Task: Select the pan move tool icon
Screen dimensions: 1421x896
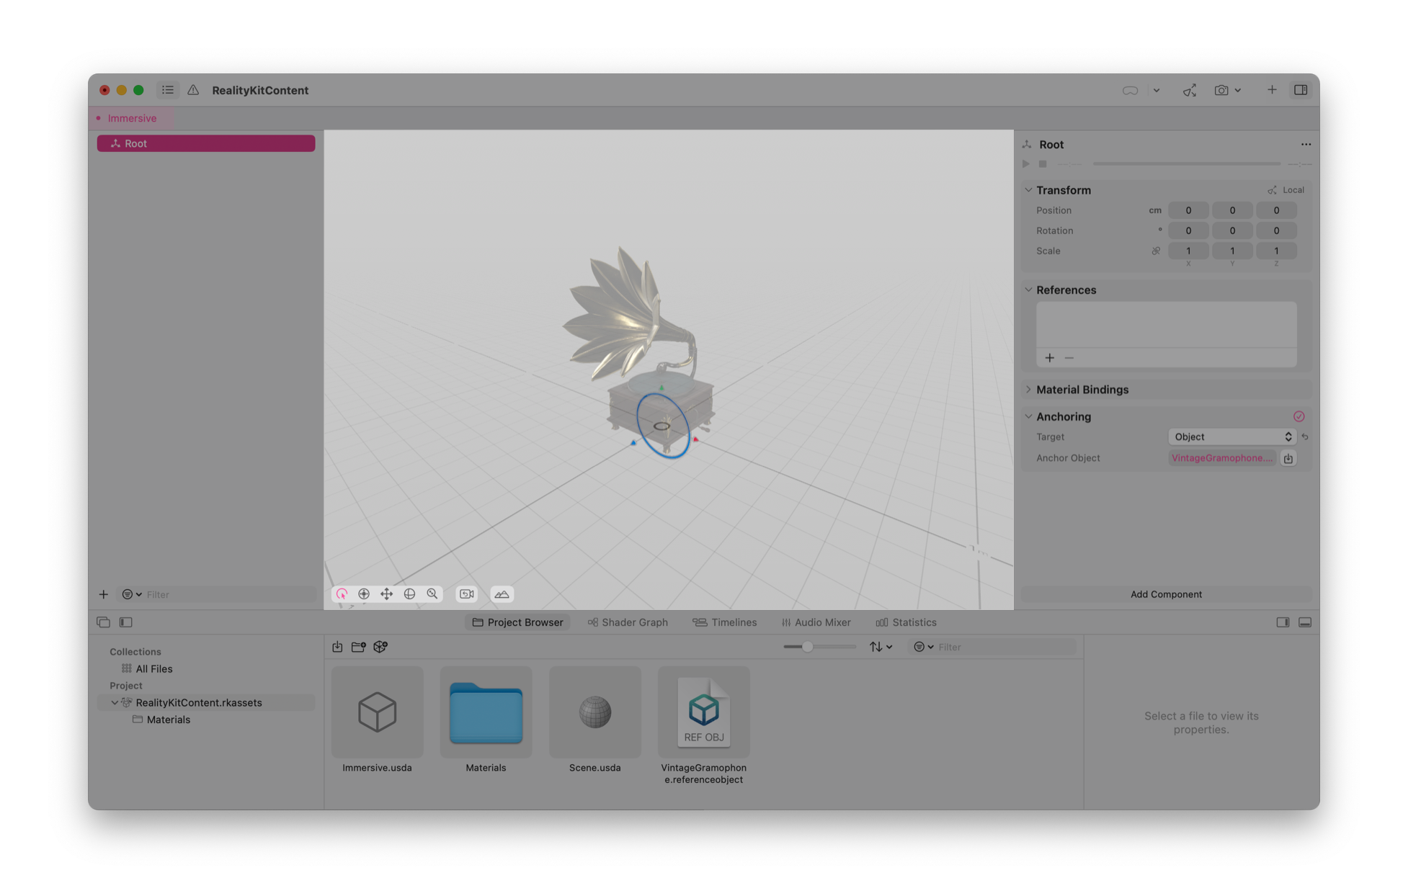Action: pos(387,594)
